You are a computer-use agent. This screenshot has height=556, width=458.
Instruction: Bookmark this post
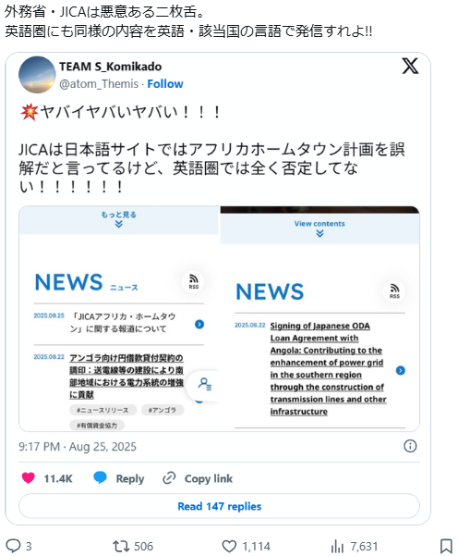[x=446, y=546]
